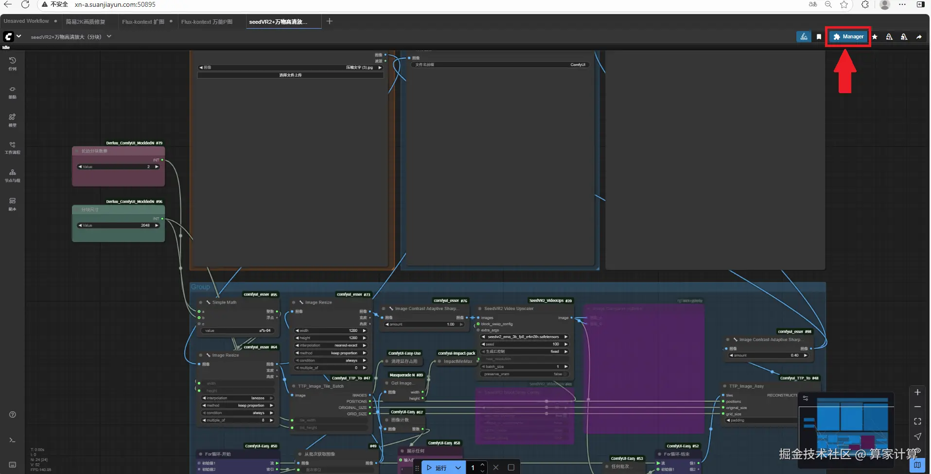Collapse the TTP_Image_Tile_Batch node
Image resolution: width=931 pixels, height=474 pixels.
[294, 386]
